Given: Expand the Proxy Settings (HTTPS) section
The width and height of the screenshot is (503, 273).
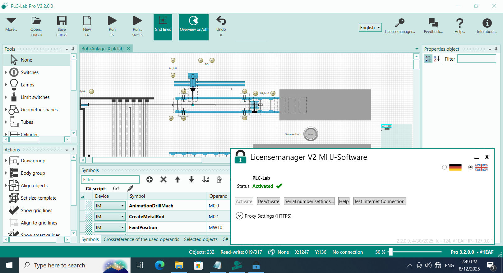Looking at the screenshot, I should (x=239, y=216).
